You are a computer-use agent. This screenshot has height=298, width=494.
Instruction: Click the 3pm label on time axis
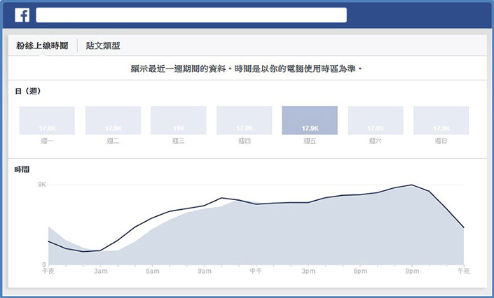click(308, 270)
